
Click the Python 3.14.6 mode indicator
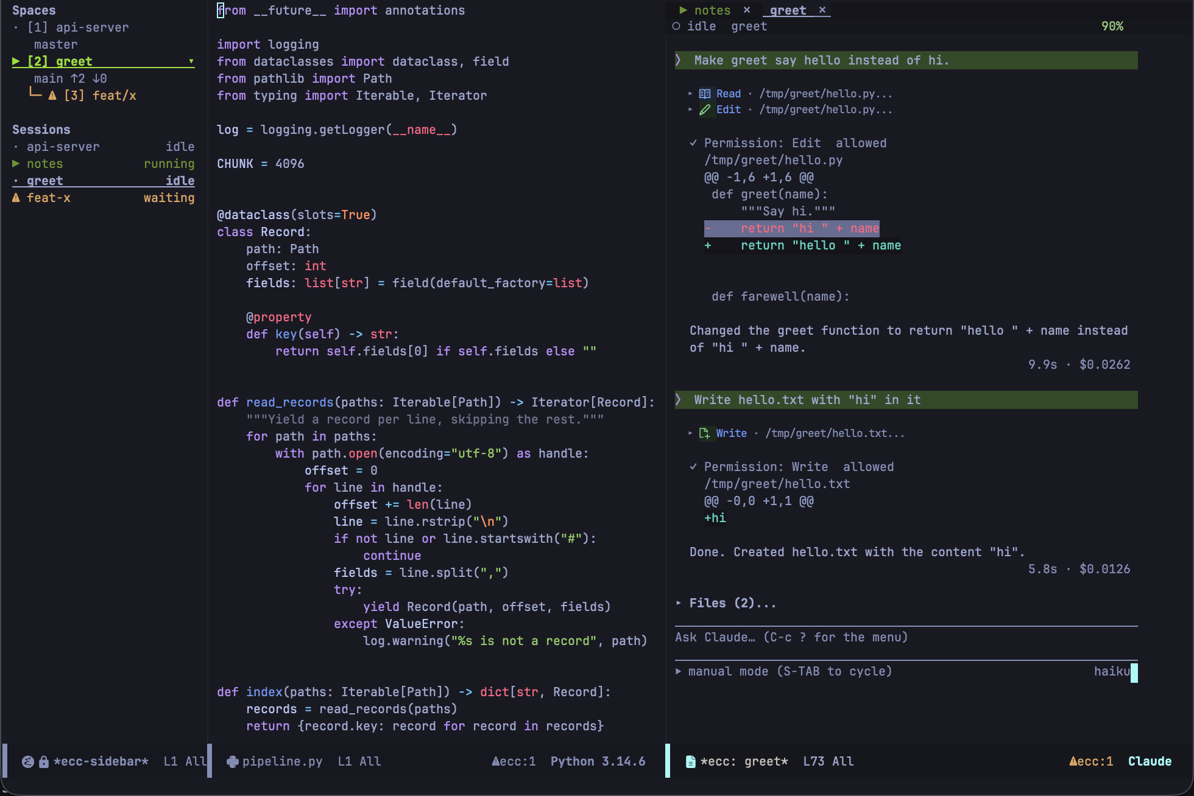598,761
